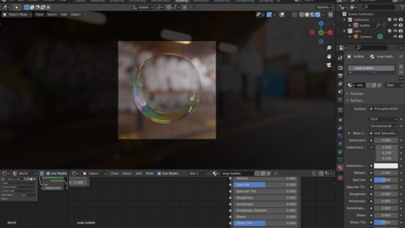This screenshot has height=228, width=405.
Task: Open the Render properties tab
Action: 340,68
